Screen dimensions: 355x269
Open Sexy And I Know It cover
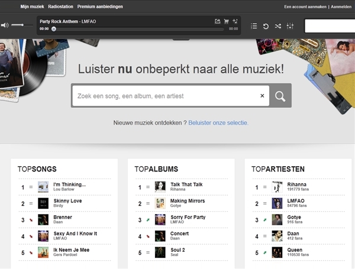coord(43,236)
